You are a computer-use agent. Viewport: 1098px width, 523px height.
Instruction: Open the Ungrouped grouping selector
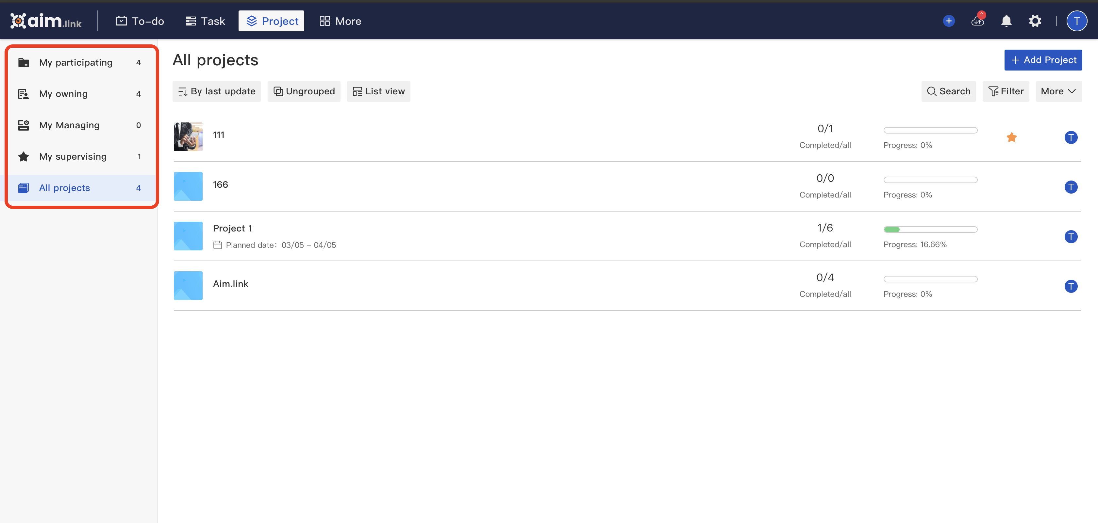point(304,91)
